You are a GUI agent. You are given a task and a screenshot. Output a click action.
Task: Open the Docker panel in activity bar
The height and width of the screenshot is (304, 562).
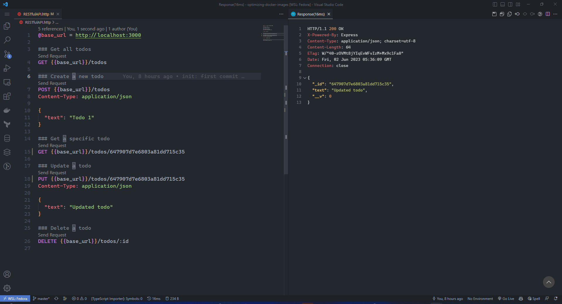7,110
